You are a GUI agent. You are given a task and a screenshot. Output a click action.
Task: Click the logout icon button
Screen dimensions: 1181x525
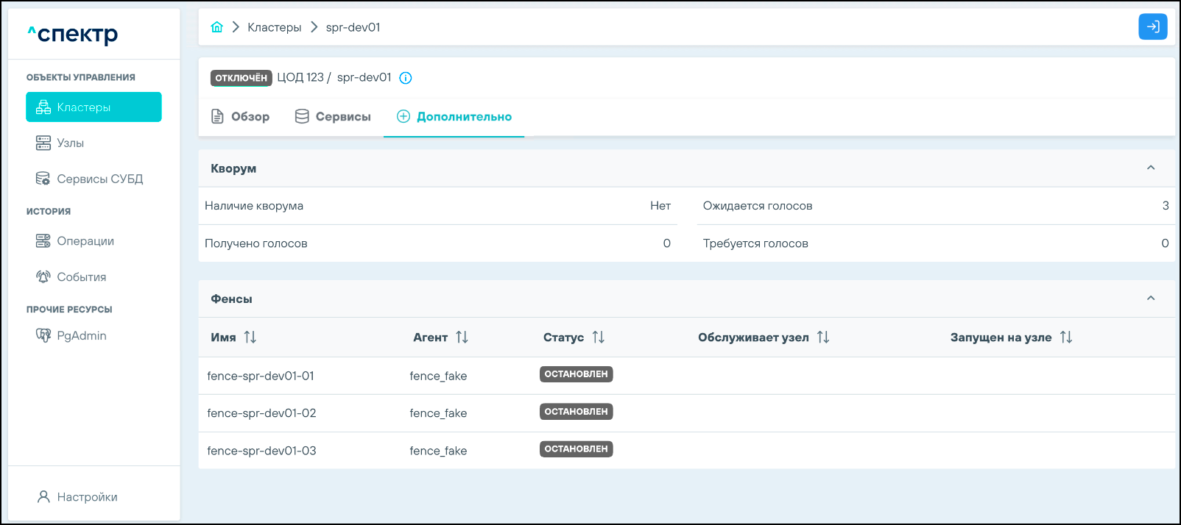pyautogui.click(x=1152, y=27)
